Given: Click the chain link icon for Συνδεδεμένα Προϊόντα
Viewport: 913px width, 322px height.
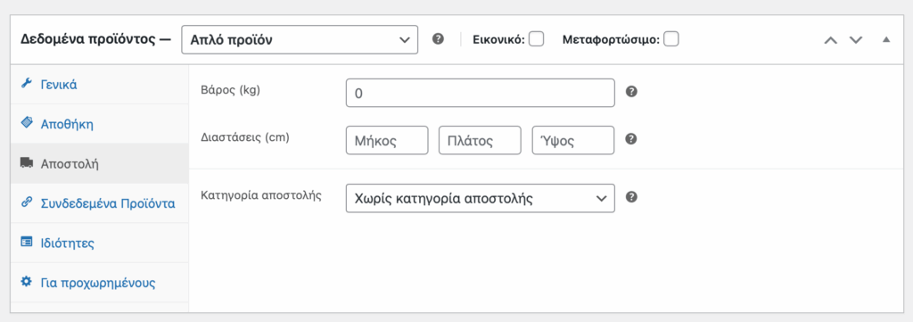Looking at the screenshot, I should [26, 202].
